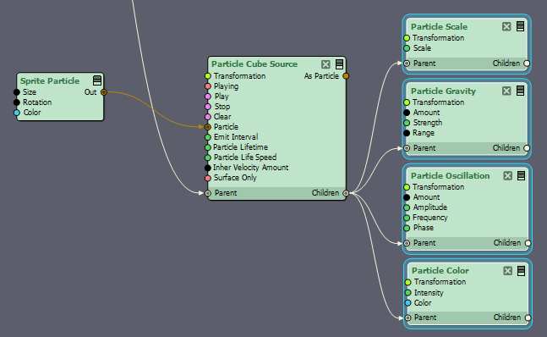The image size is (547, 337).
Task: Click Particle Color Children port
Action: (x=528, y=318)
